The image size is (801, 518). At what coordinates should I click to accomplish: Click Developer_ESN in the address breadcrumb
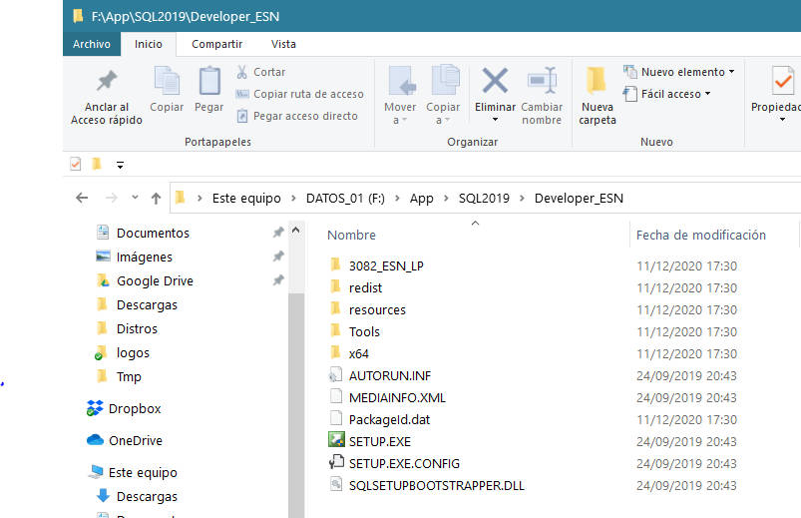(x=579, y=199)
